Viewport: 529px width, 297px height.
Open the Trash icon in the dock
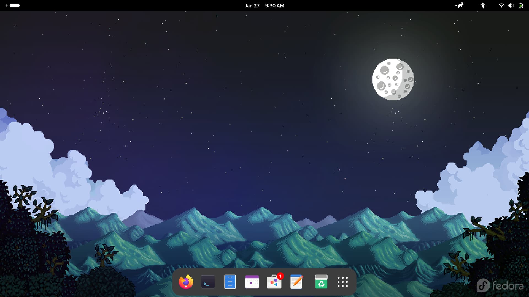point(321,282)
